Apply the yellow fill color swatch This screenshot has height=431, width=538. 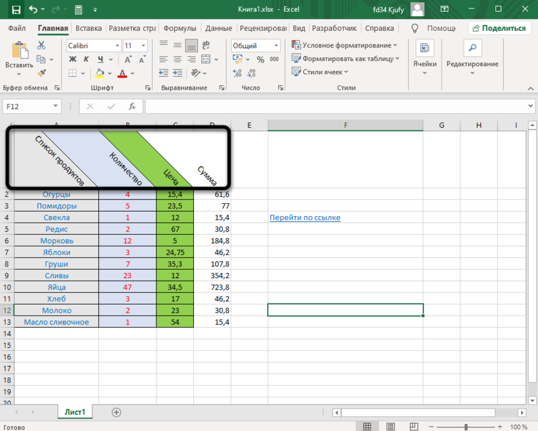(100, 74)
